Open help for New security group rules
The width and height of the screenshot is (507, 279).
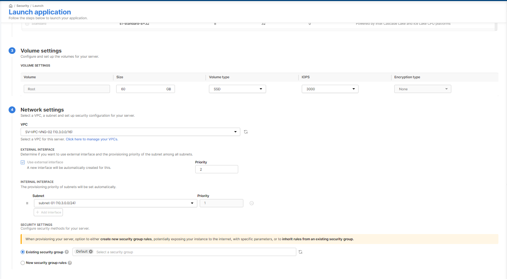point(70,263)
